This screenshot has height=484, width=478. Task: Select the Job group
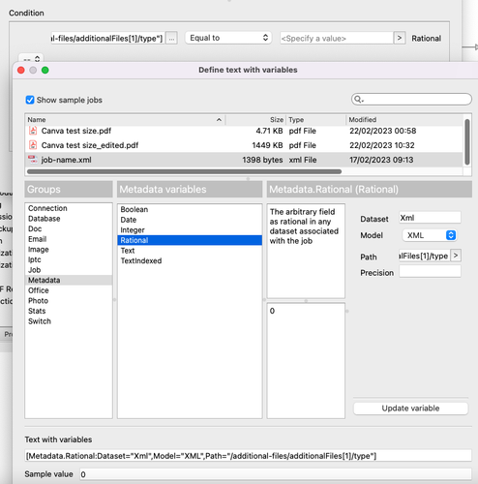[69, 270]
